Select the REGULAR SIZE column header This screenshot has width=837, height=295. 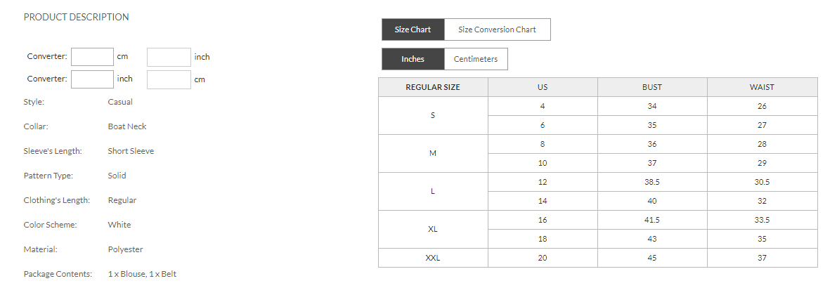point(433,87)
